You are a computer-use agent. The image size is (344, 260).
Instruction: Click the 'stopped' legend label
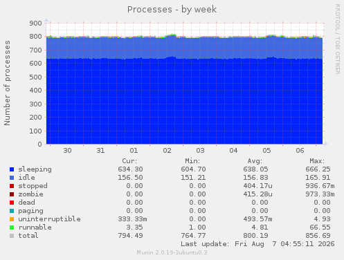click(33, 186)
